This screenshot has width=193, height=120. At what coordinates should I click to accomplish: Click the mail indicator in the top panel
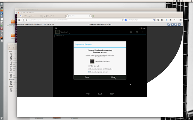click(179, 1)
